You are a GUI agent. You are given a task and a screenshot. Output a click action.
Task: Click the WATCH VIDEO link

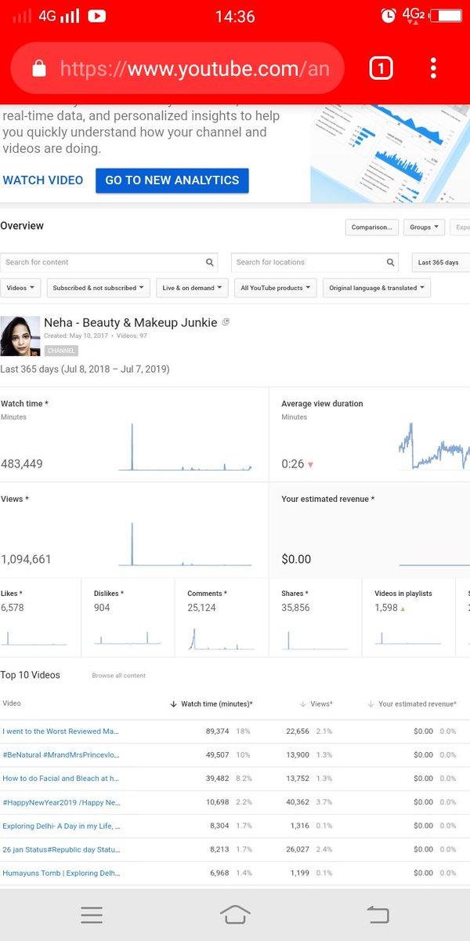(43, 180)
